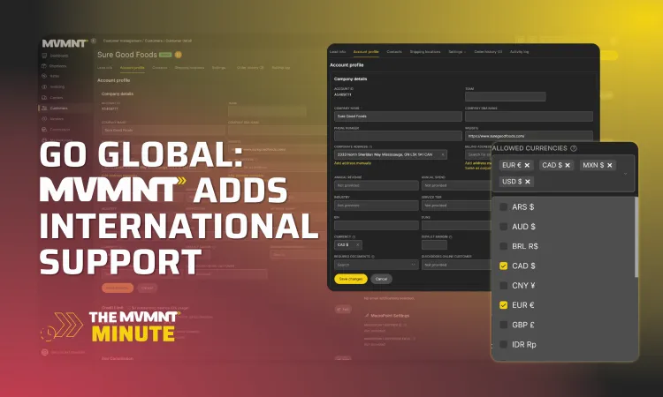Click Cancel in front panel
The image size is (663, 397).
tap(381, 279)
